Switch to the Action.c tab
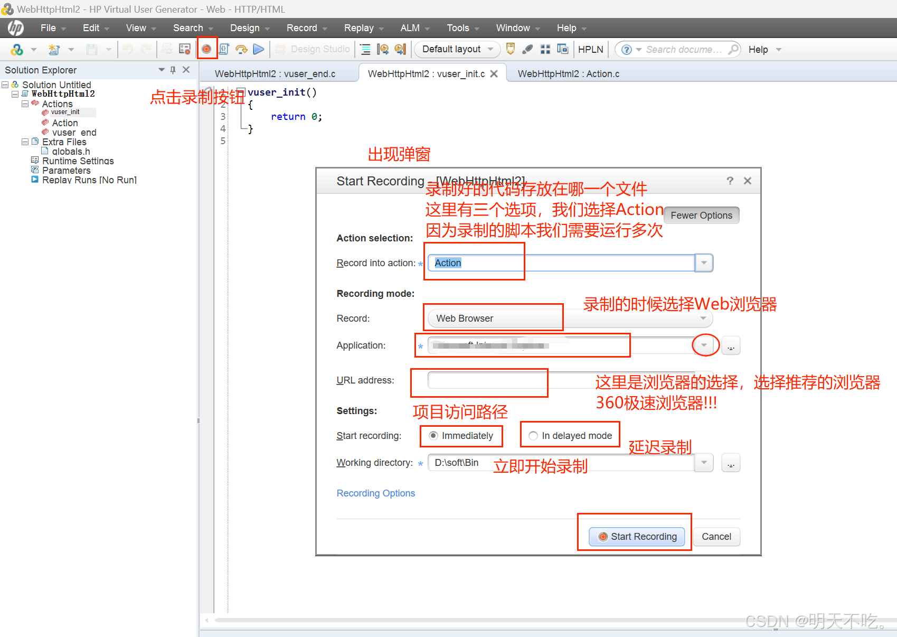Screen dimensions: 897x637 pos(569,74)
